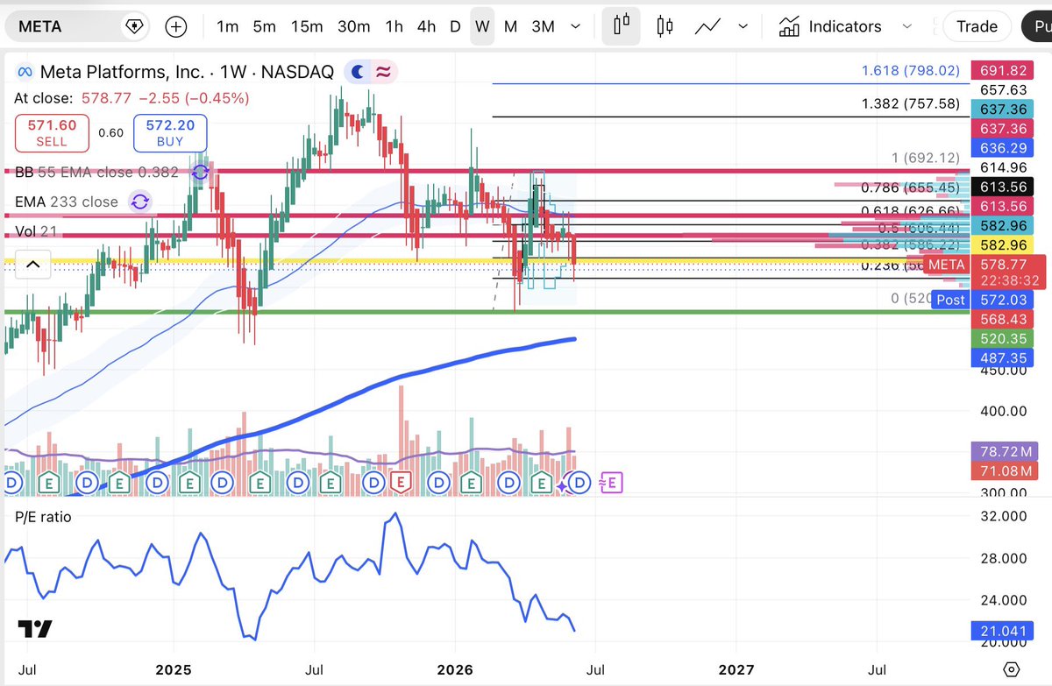Click the 1.382 (757.58) Fibonacci label
1052x686 pixels.
911,105
